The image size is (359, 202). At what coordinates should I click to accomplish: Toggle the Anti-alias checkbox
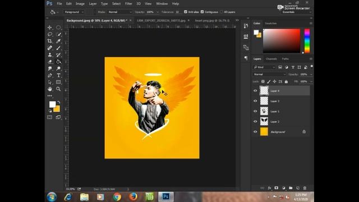[186, 12]
